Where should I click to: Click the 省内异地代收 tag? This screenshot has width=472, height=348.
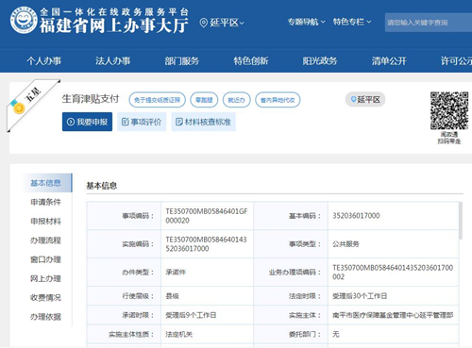[x=278, y=100]
